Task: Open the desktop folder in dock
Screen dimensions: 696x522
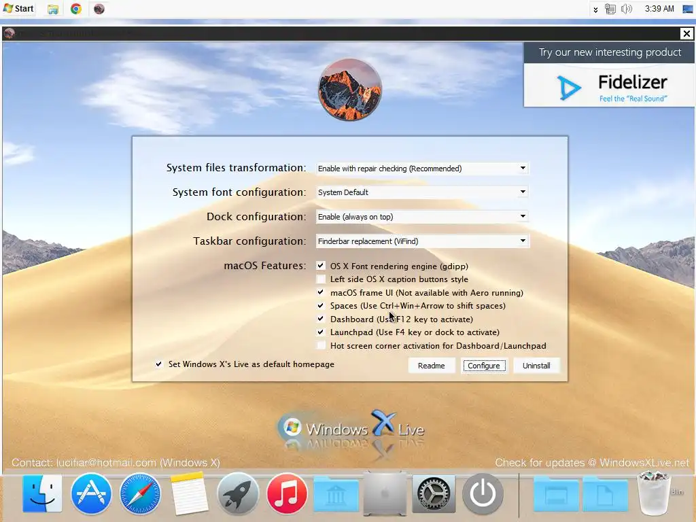Action: click(556, 495)
